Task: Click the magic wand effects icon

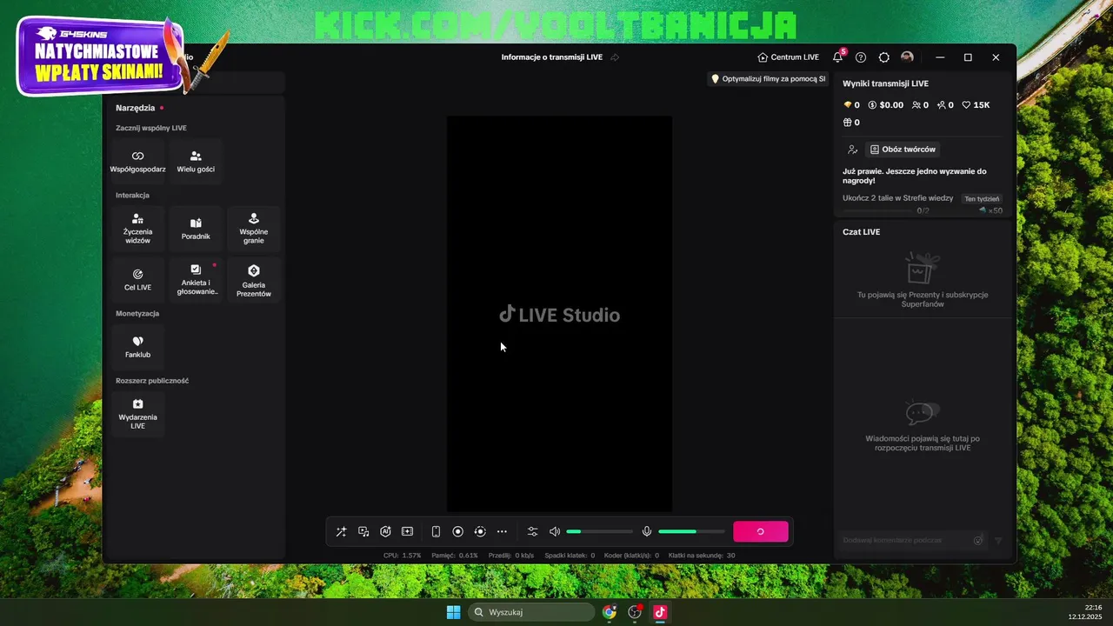Action: pyautogui.click(x=341, y=531)
